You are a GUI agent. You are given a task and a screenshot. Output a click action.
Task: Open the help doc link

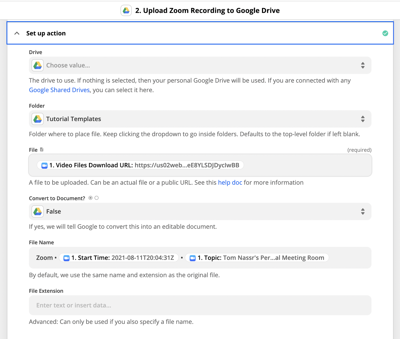[230, 182]
